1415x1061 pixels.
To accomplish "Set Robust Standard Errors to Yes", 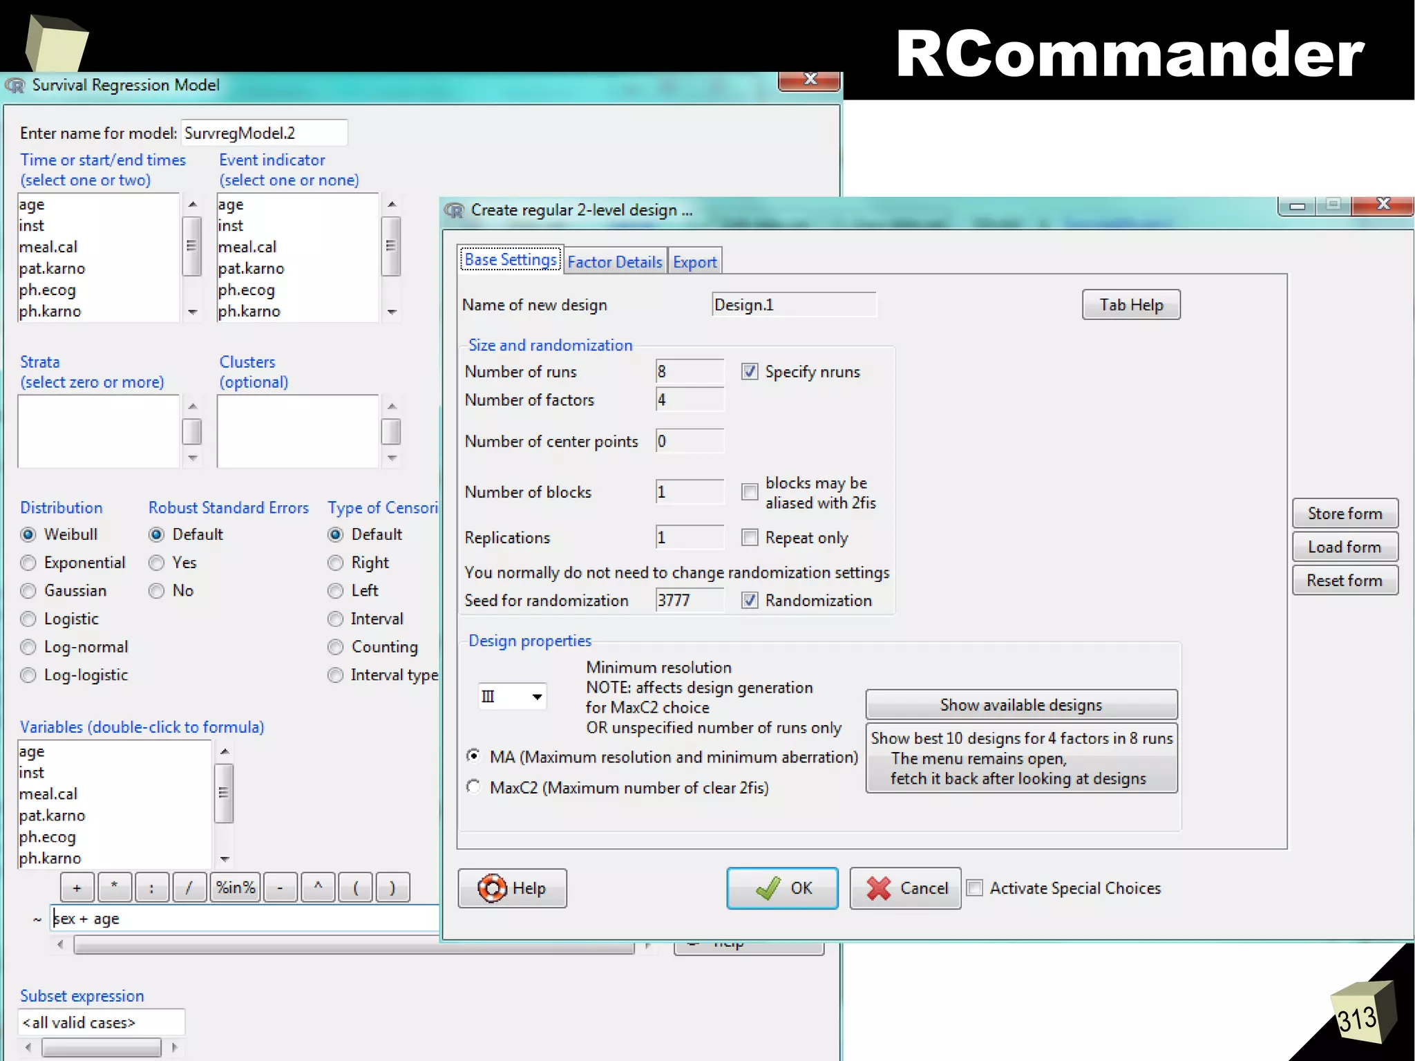I will click(157, 563).
